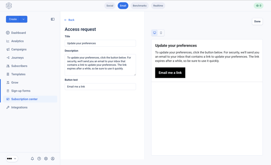Click into the Description text area
Viewport: 271px width, 165px height.
coord(100,65)
